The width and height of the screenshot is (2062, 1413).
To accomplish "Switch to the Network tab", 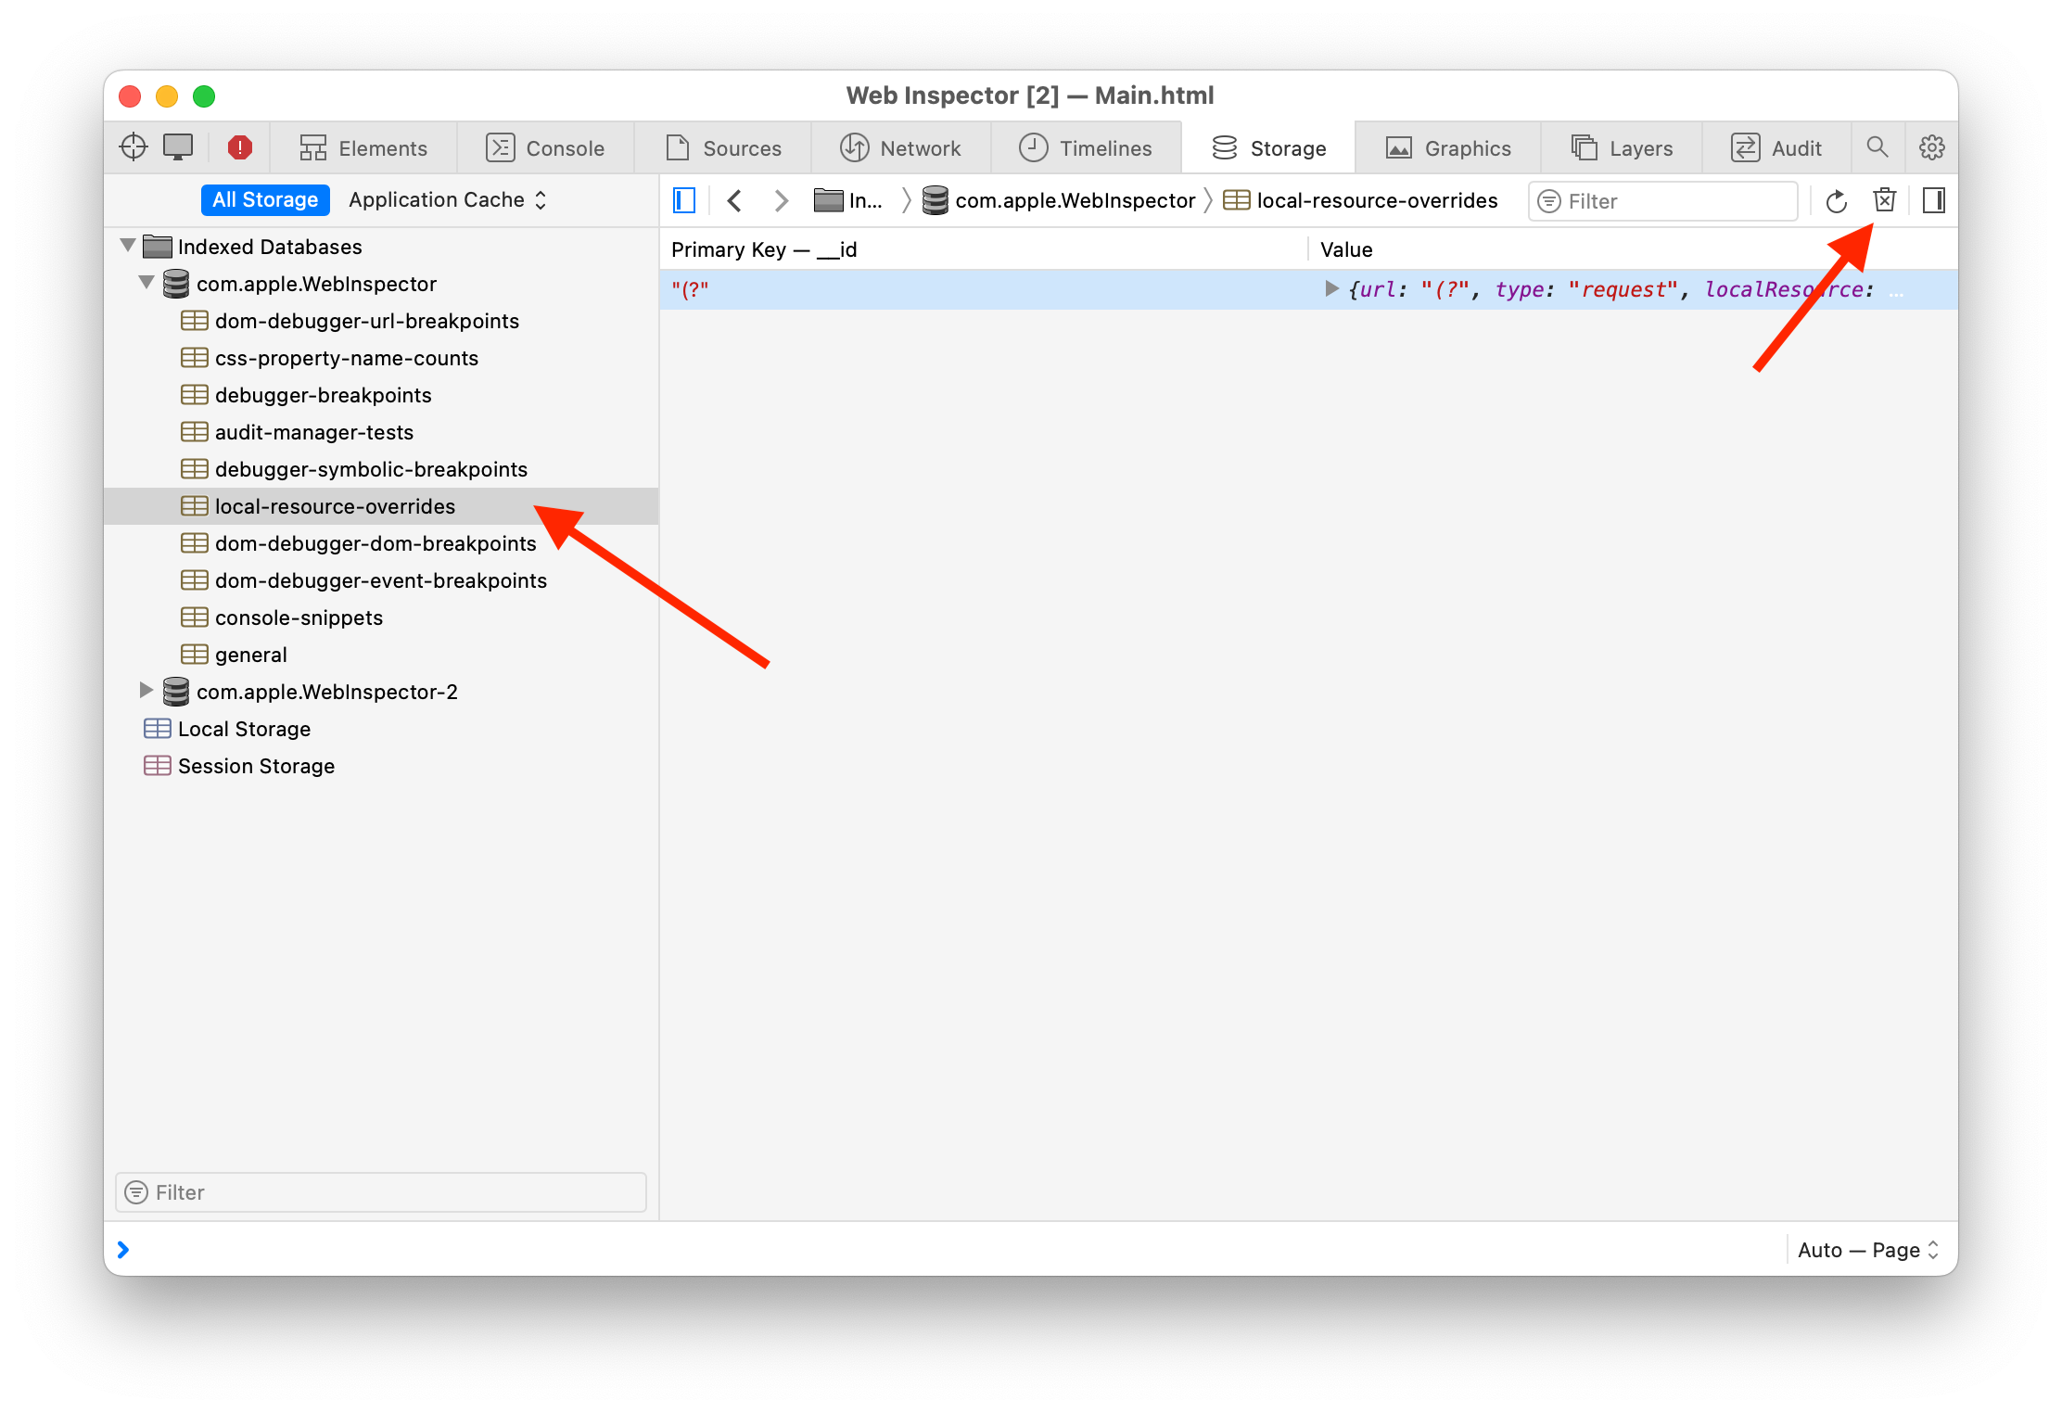I will click(x=900, y=148).
